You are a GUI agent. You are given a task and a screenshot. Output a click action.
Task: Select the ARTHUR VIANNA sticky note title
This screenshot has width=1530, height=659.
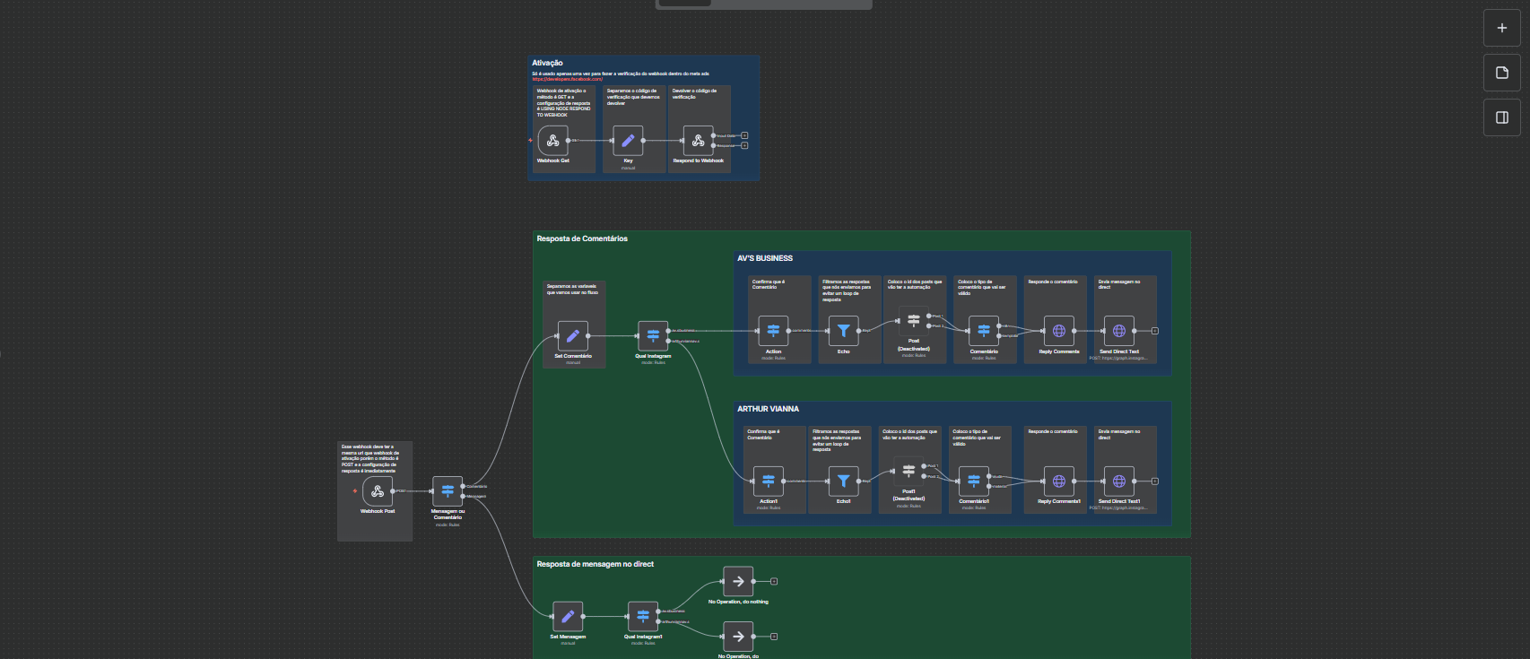[x=768, y=409]
